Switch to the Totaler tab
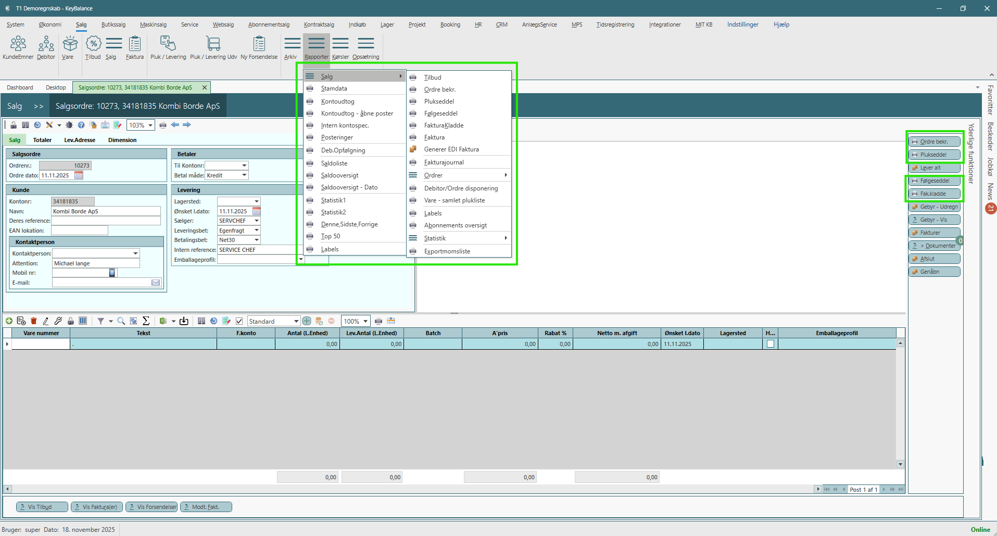 pyautogui.click(x=42, y=140)
